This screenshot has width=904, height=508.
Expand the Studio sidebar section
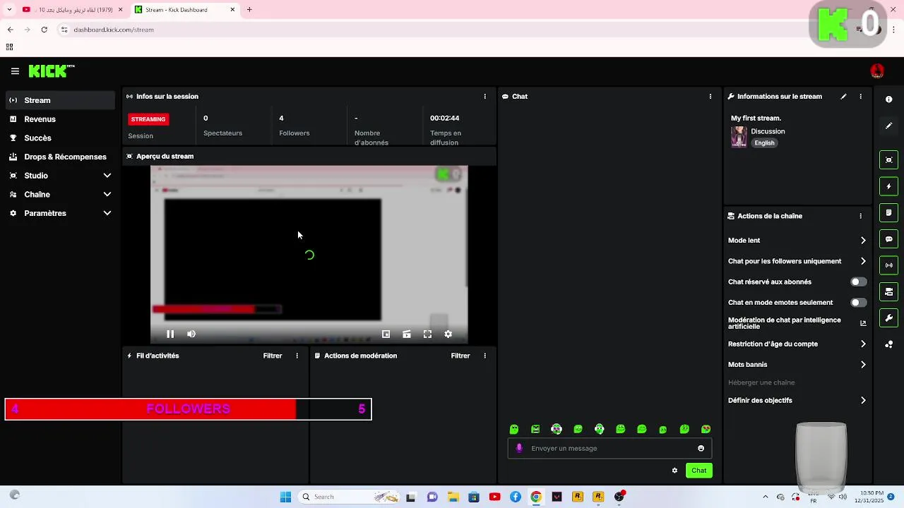pyautogui.click(x=107, y=176)
